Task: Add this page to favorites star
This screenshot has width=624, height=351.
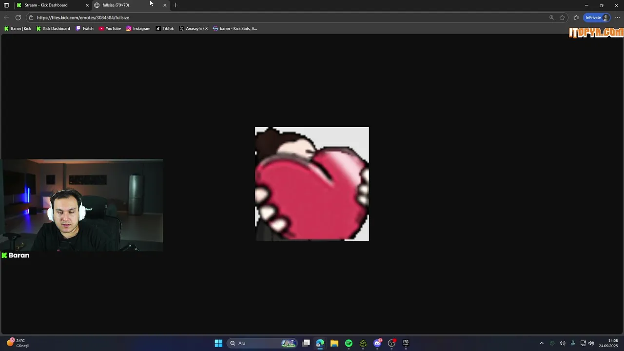Action: click(562, 18)
